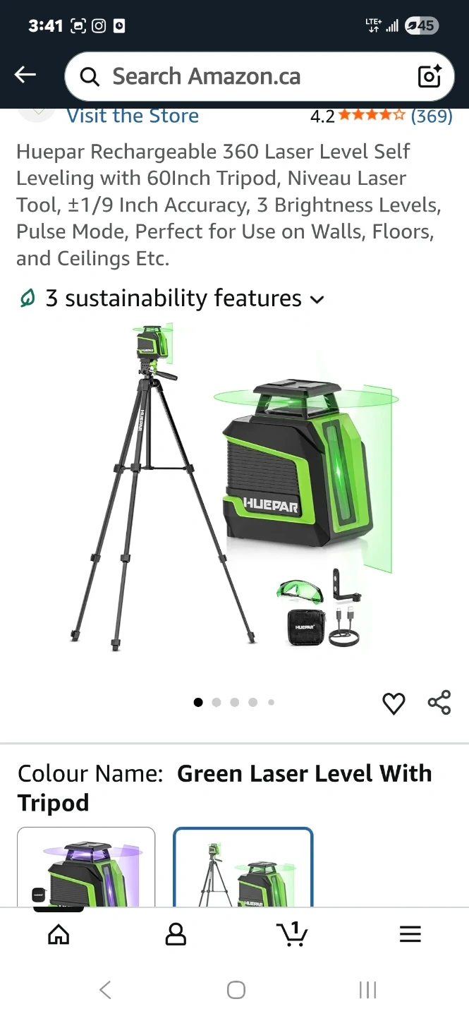Viewport: 469px width, 1016px height.
Task: Jump to the second image dot
Action: [x=217, y=702]
